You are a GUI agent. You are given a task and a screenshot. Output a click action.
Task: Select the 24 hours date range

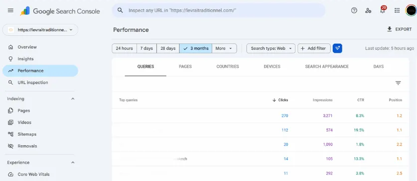124,48
